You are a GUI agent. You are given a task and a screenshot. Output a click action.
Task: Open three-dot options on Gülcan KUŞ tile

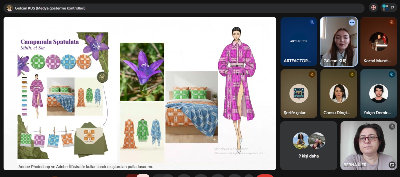pos(352,23)
